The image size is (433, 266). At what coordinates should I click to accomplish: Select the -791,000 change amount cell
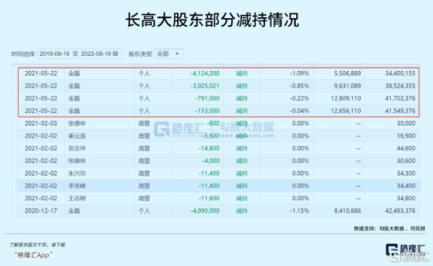pyautogui.click(x=207, y=99)
